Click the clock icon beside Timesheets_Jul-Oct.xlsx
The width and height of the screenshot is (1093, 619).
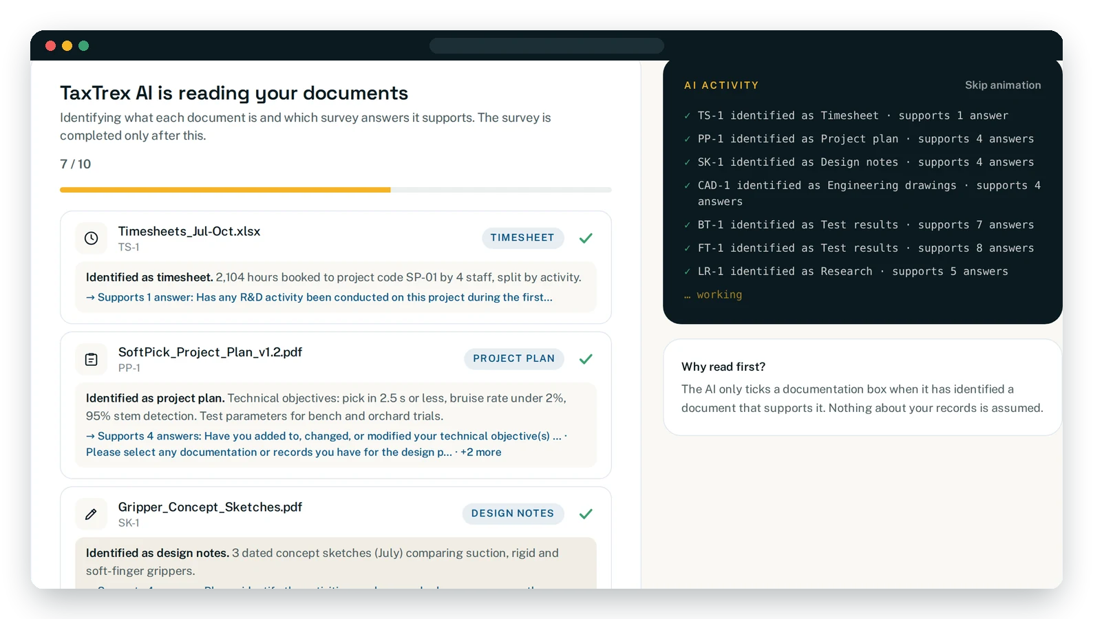coord(91,238)
